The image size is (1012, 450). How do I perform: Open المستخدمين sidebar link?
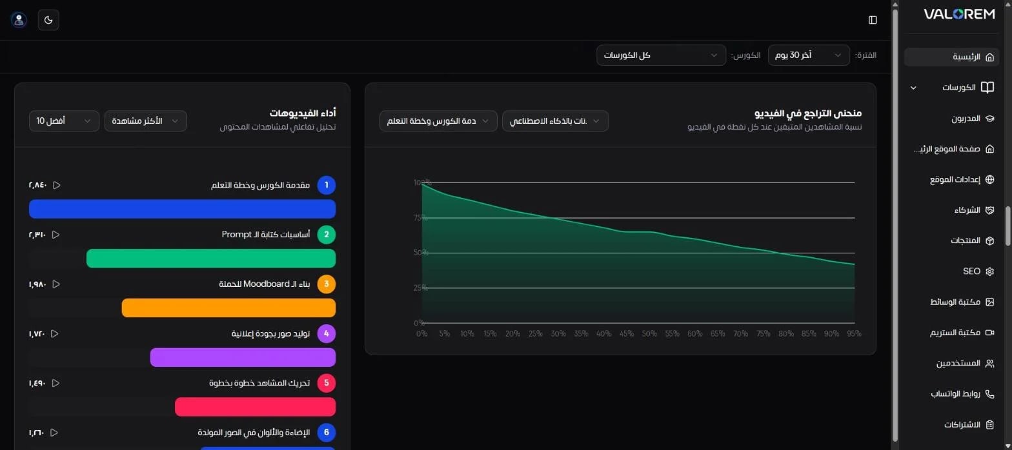pyautogui.click(x=953, y=364)
